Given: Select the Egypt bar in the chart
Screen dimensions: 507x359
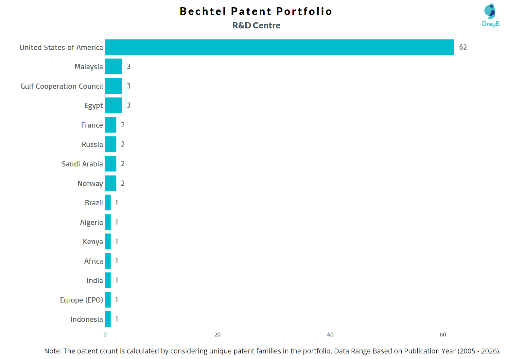Looking at the screenshot, I should pyautogui.click(x=114, y=105).
